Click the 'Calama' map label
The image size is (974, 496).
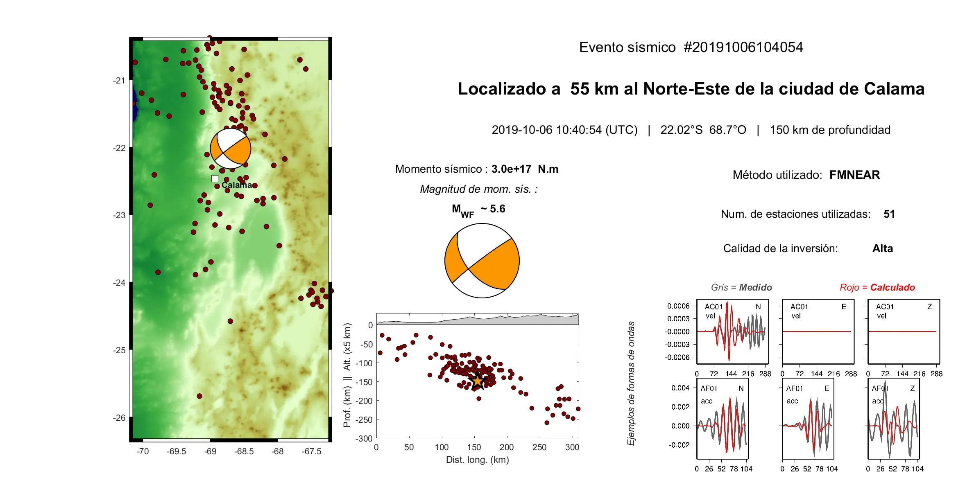point(237,185)
